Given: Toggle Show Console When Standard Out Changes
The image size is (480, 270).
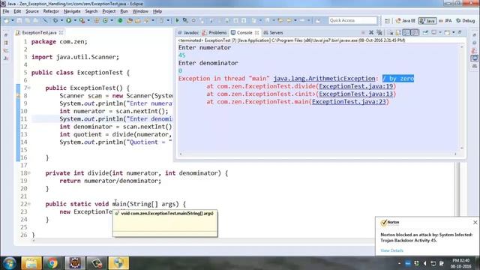Looking at the screenshot, I should click(x=406, y=32).
